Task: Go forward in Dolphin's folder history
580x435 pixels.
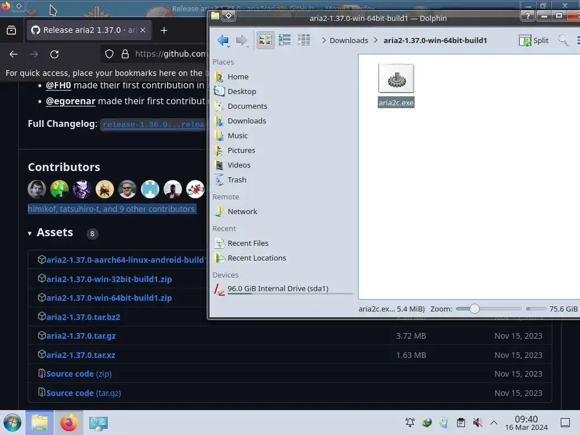Action: (241, 40)
